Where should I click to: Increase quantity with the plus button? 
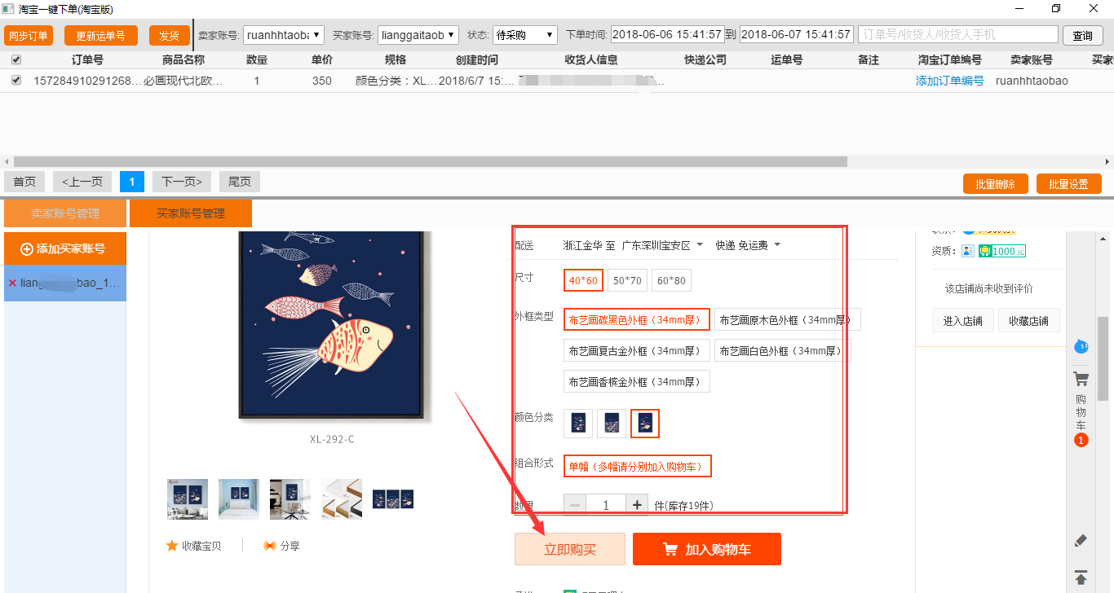[x=638, y=505]
